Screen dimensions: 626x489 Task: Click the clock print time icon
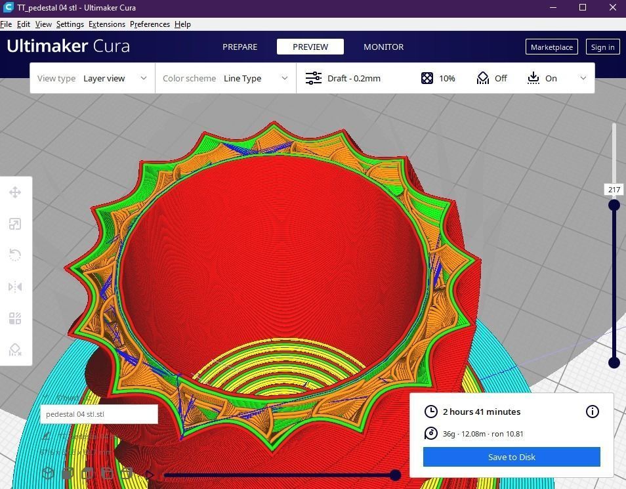click(430, 412)
